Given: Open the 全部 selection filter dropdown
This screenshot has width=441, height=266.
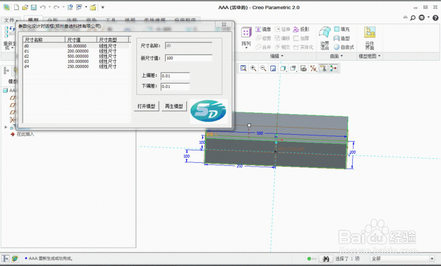Looking at the screenshot, I should (x=432, y=259).
